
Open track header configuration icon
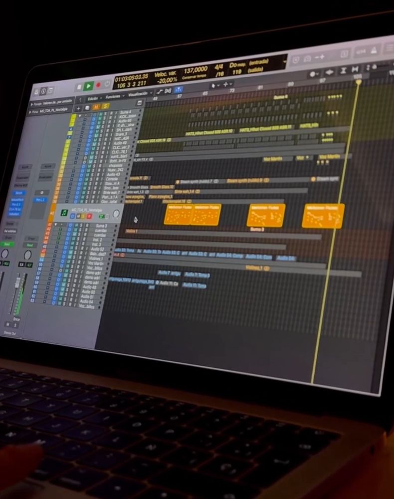click(139, 103)
